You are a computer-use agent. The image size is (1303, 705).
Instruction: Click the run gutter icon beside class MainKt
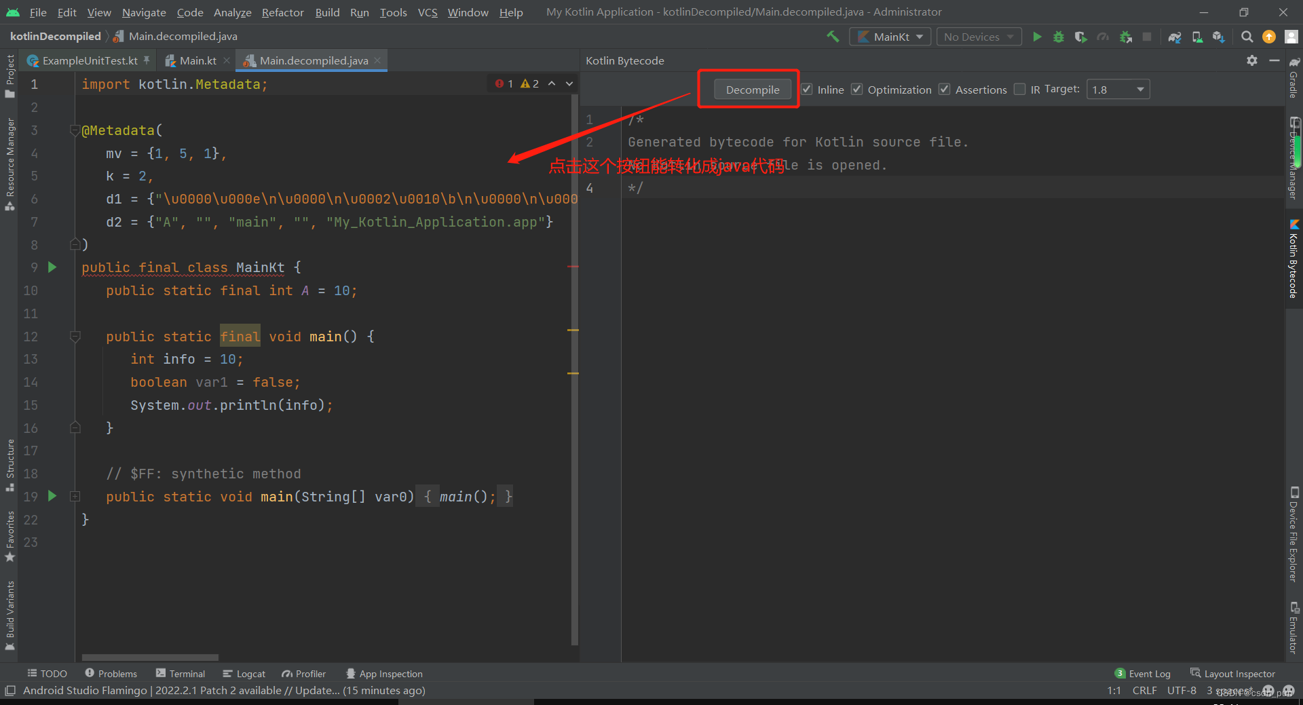click(52, 267)
